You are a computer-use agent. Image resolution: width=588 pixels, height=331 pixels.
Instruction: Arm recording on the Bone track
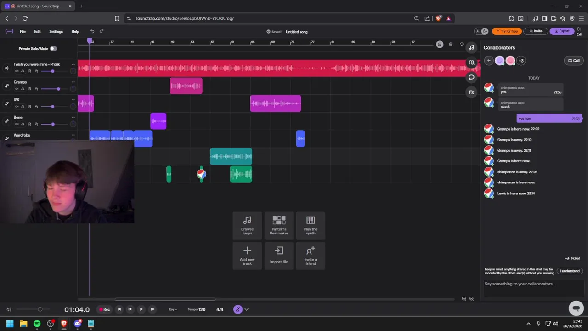click(30, 124)
